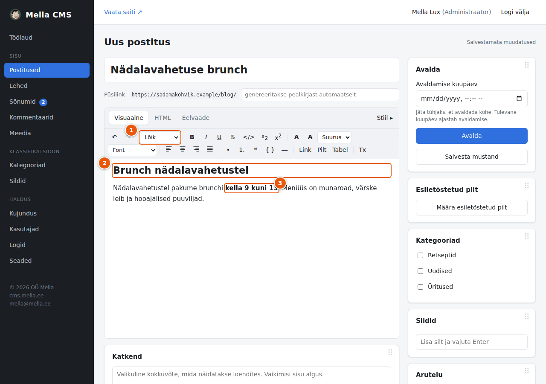Check the Uudised category

pyautogui.click(x=420, y=271)
